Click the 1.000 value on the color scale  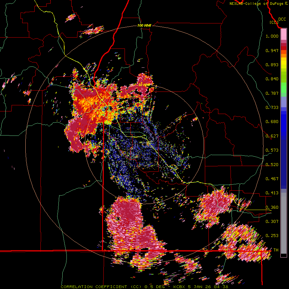point(272,36)
